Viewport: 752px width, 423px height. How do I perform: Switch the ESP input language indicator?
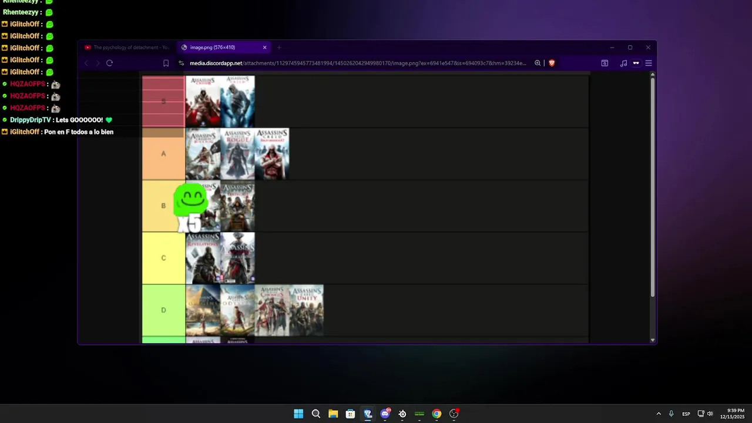point(686,414)
